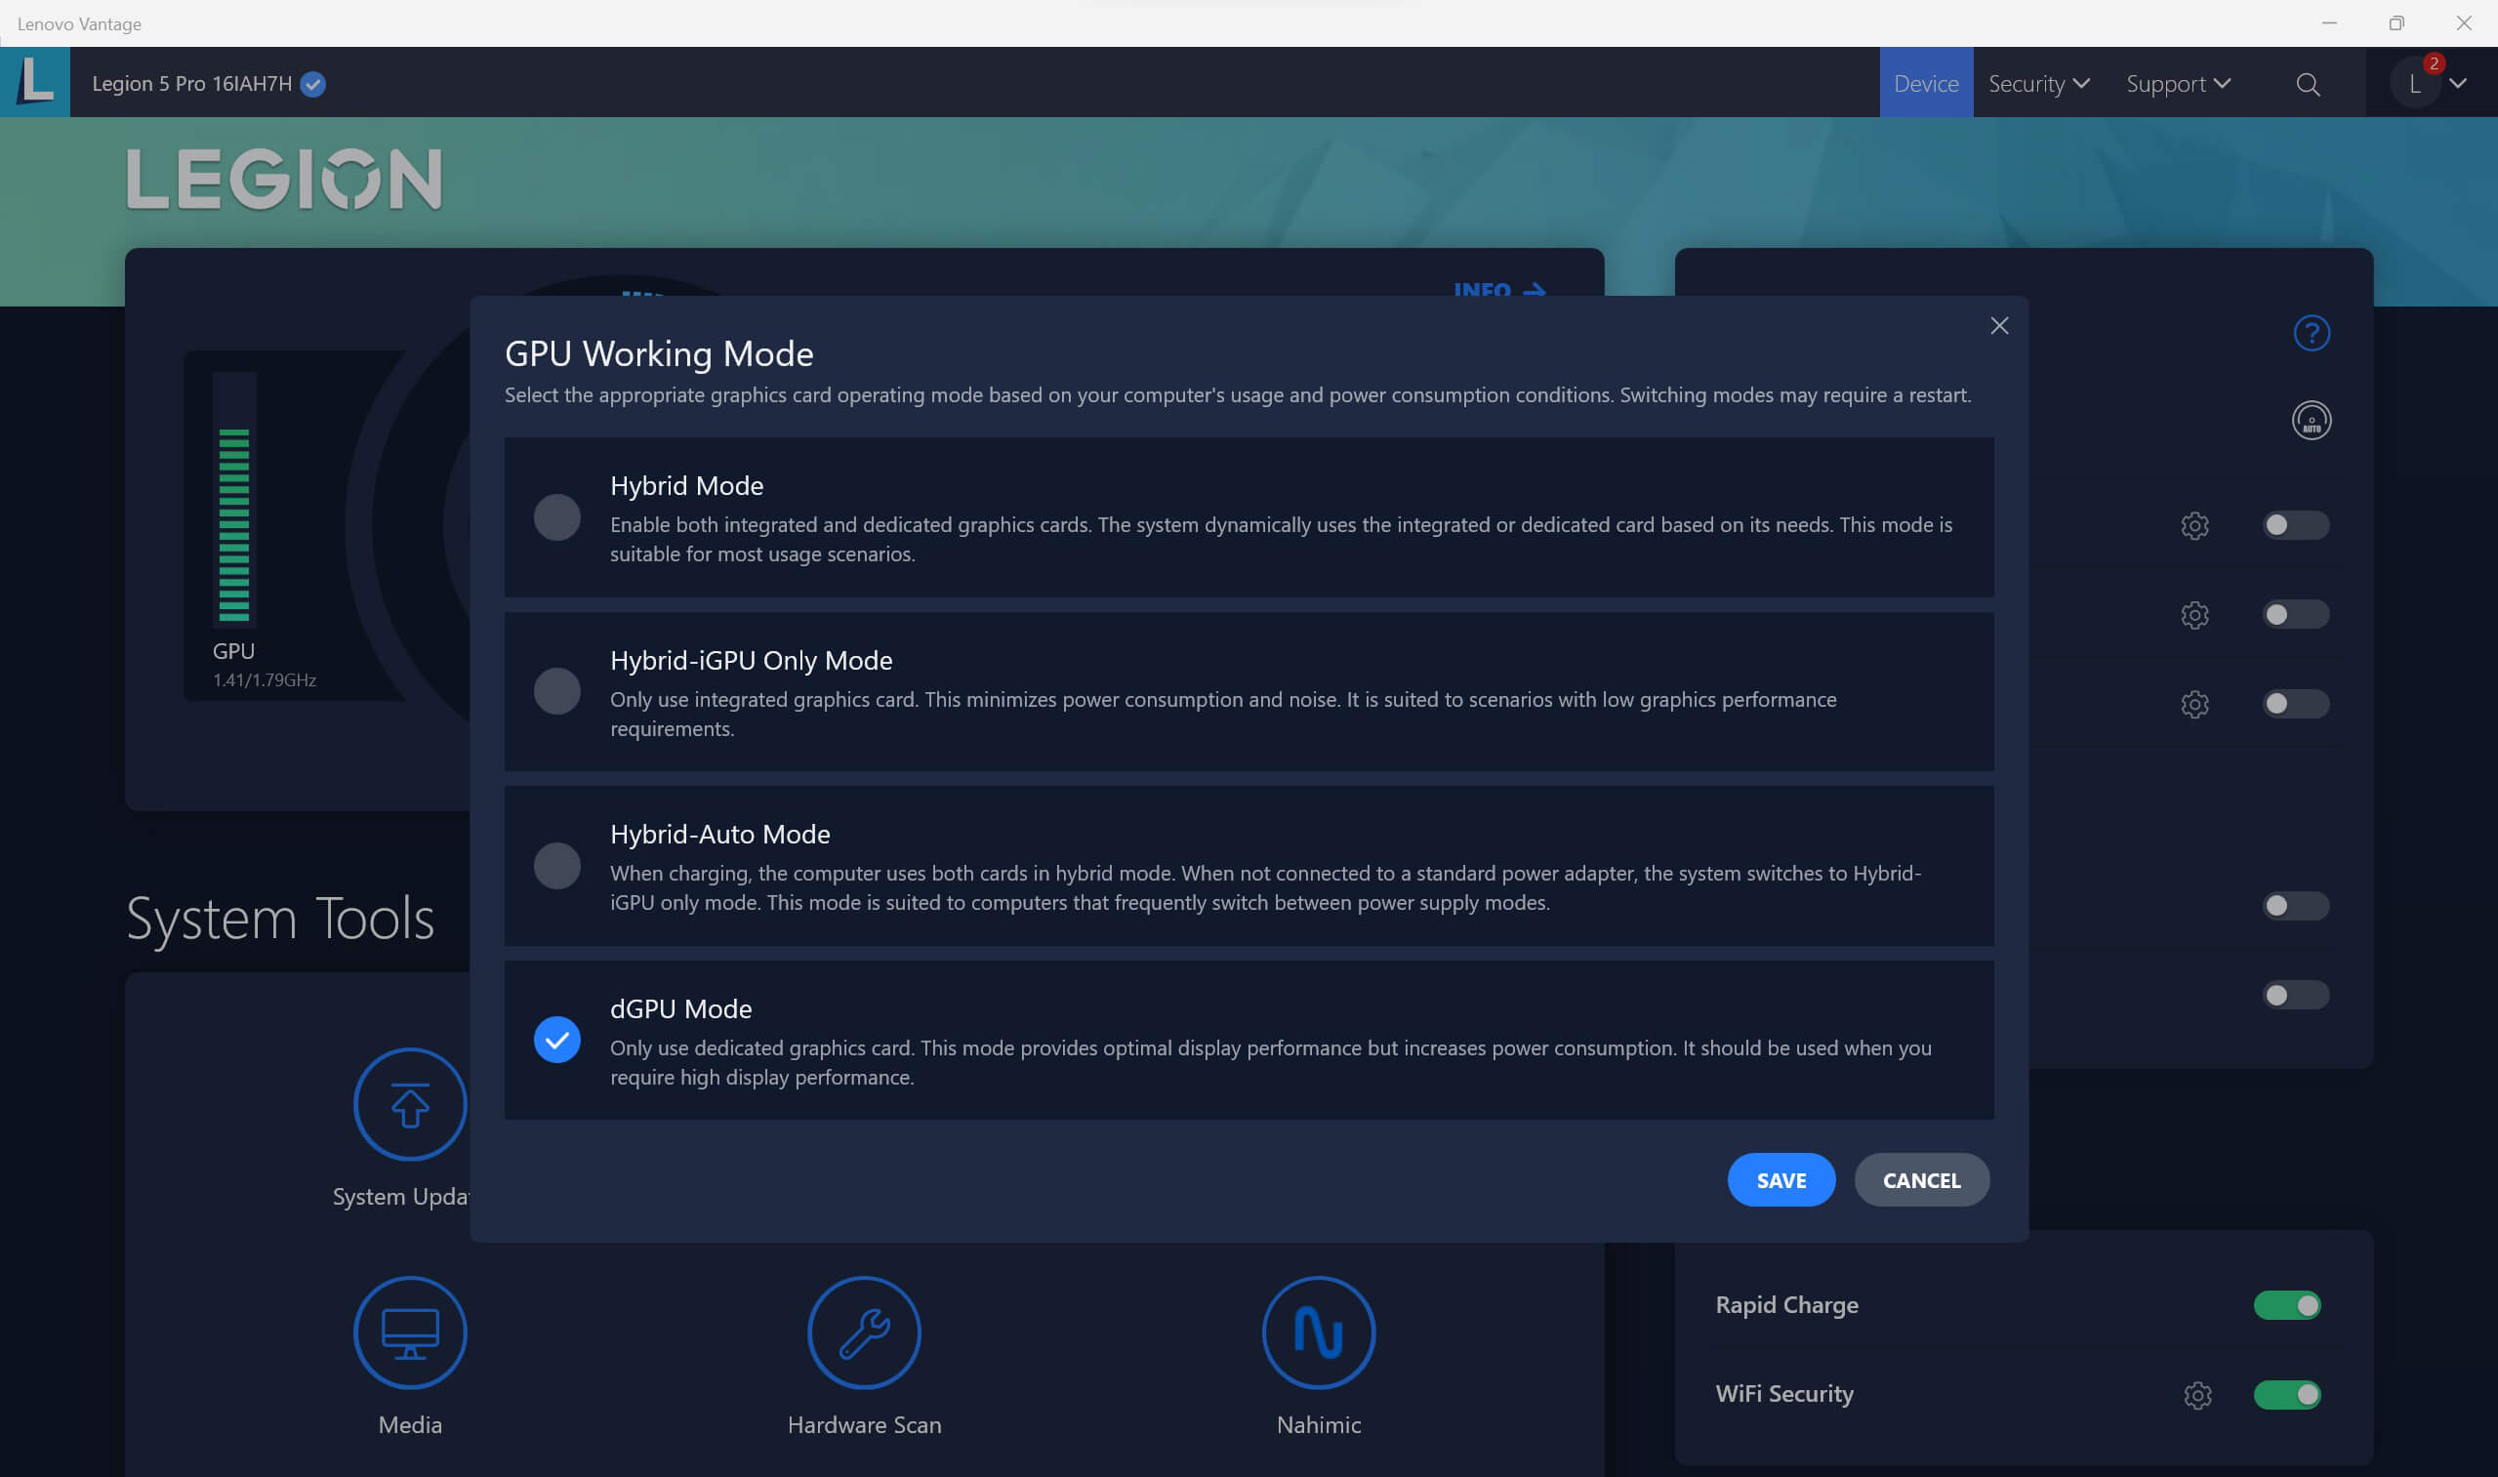Click the WiFi Security label

click(x=1784, y=1393)
